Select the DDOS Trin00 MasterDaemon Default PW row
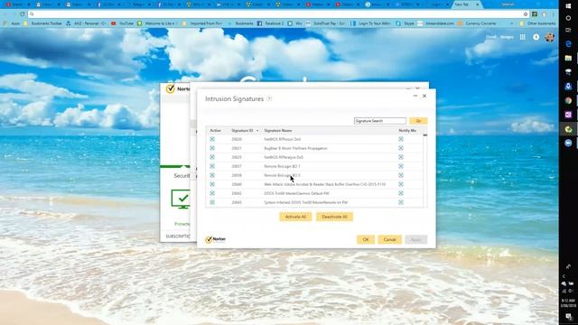Viewport: 578px width, 325px height. (314, 193)
